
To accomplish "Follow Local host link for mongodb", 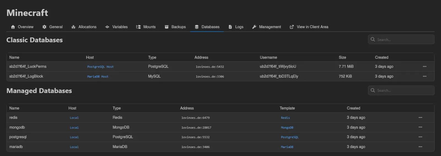I will tap(74, 128).
